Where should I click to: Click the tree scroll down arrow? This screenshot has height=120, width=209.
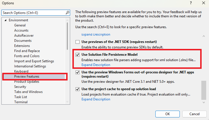pyautogui.click(x=67, y=102)
